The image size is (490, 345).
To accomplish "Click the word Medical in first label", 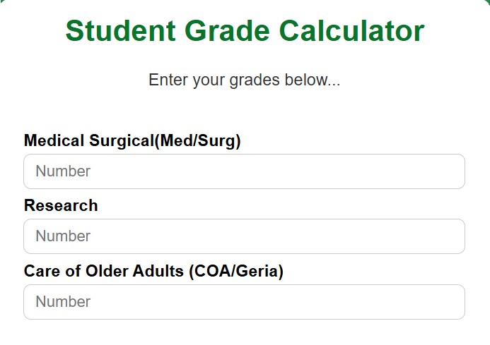I will click(54, 140).
